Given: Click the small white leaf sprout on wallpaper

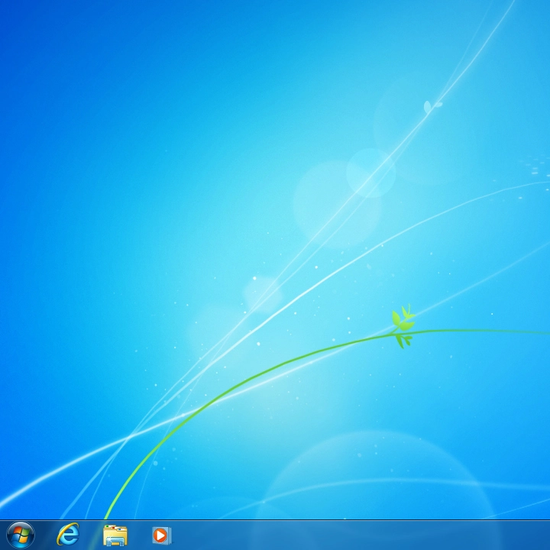Looking at the screenshot, I should pos(432,105).
